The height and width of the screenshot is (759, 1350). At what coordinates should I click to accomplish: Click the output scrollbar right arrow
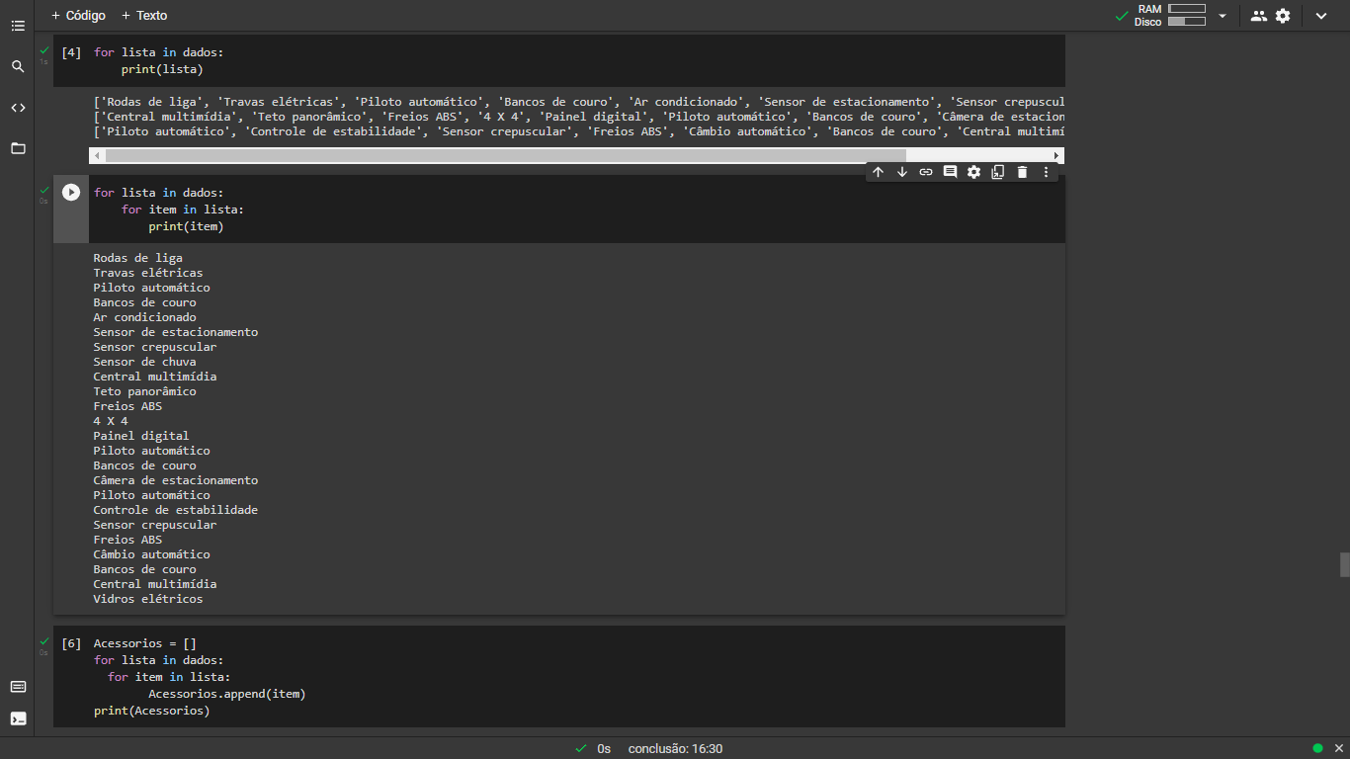[x=1056, y=155]
